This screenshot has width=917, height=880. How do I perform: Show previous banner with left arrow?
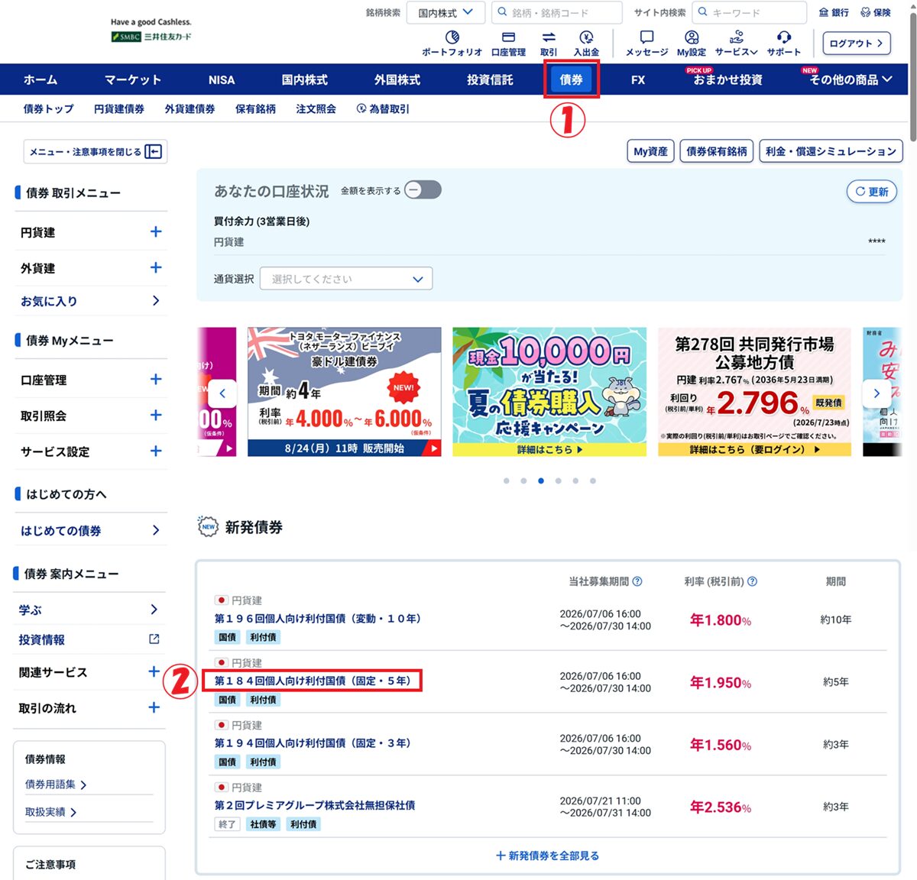pos(222,393)
